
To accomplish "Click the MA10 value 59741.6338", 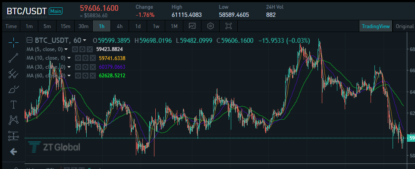I will 112,58.
